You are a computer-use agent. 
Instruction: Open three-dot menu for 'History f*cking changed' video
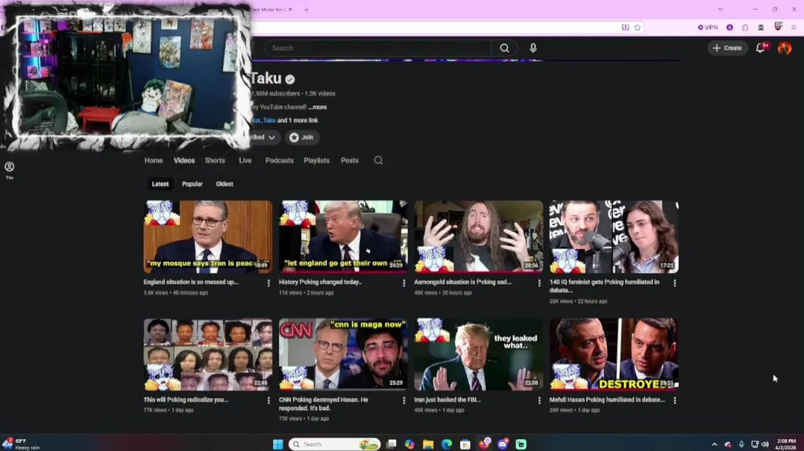(404, 283)
